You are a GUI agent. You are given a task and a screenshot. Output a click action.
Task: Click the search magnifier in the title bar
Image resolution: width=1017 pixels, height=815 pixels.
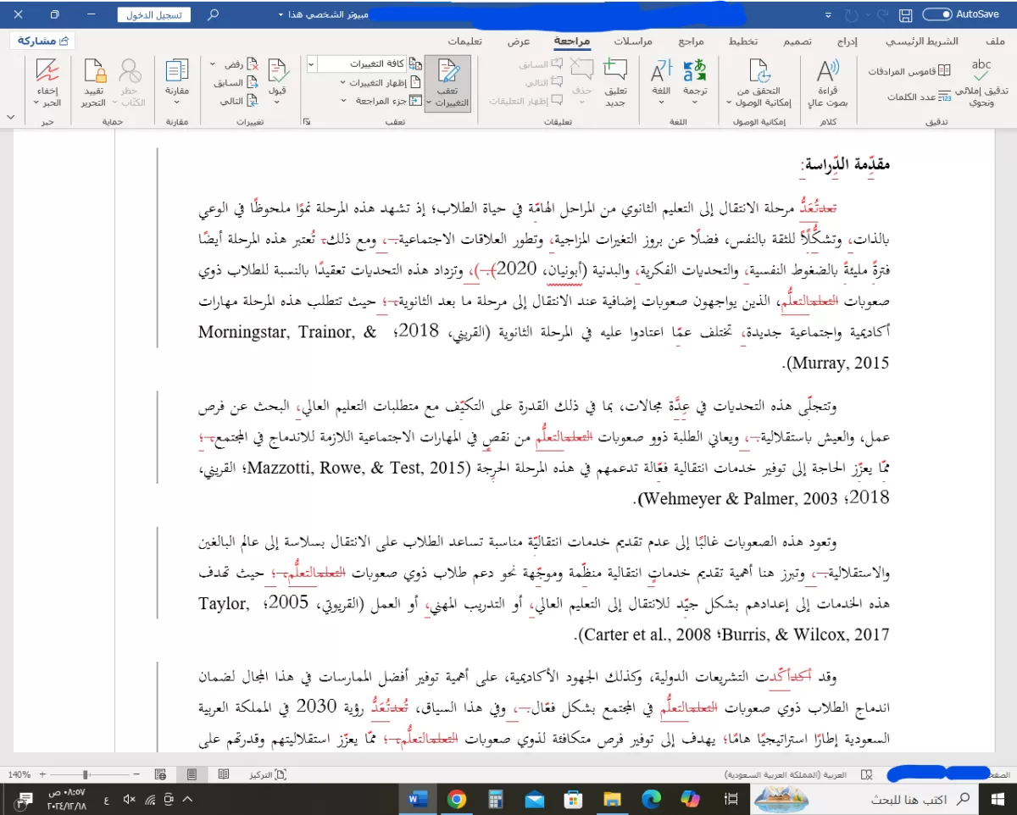[x=214, y=15]
